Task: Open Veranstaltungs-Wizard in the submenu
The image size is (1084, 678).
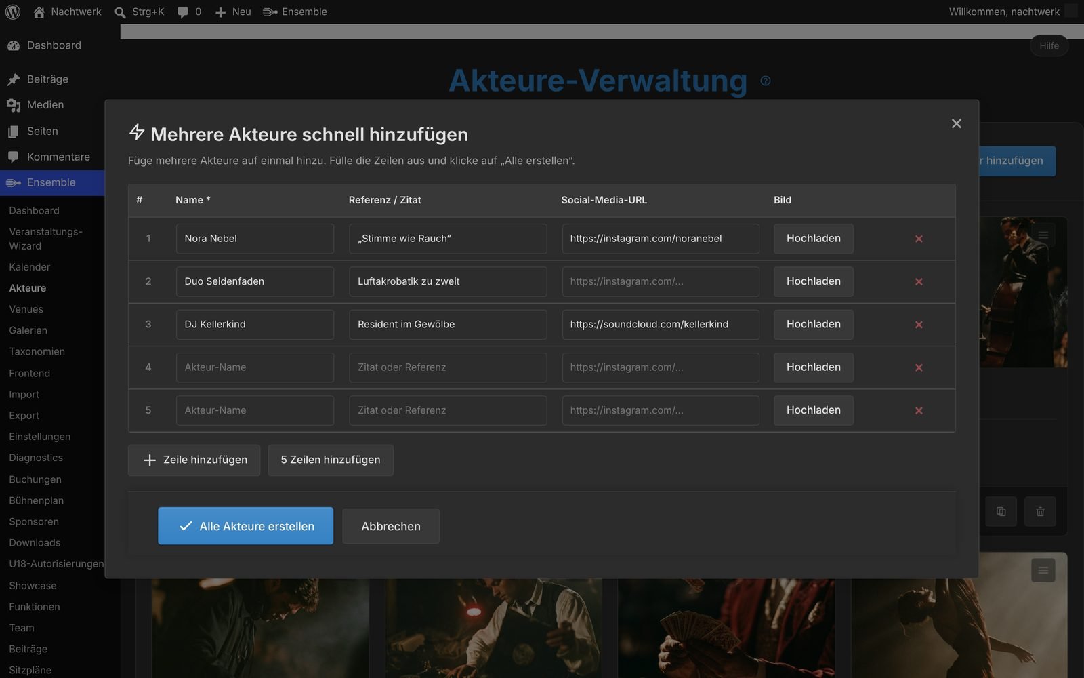Action: pyautogui.click(x=45, y=239)
